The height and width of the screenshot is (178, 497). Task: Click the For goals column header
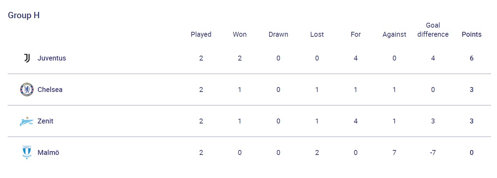point(355,34)
